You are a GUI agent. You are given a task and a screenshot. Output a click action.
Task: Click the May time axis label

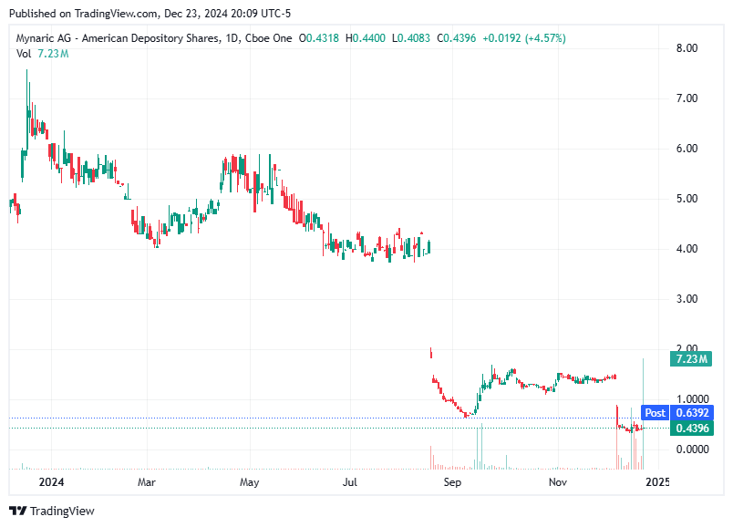point(249,482)
